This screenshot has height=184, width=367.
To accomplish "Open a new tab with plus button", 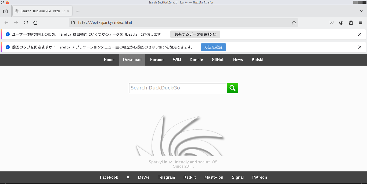I will [x=78, y=11].
